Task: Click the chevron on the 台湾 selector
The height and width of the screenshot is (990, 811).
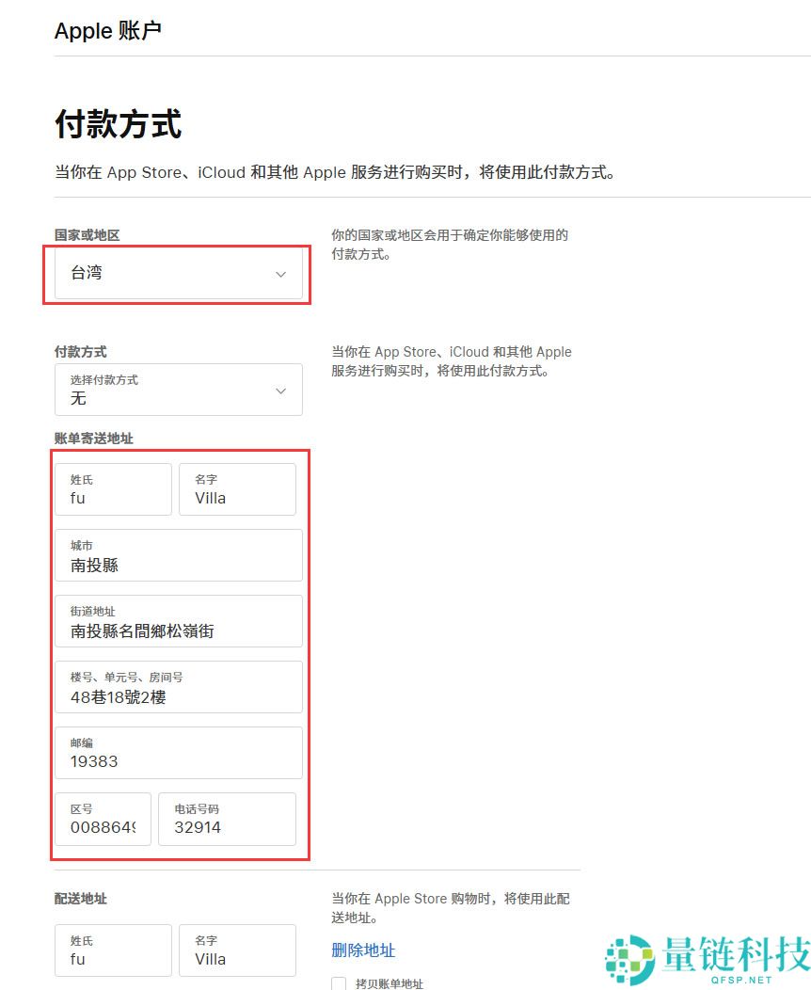Action: 280,274
